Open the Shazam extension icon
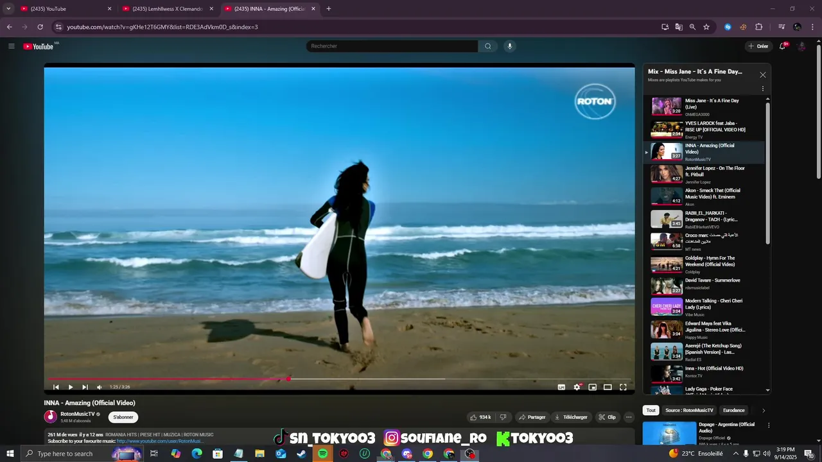The height and width of the screenshot is (462, 822). 728,27
